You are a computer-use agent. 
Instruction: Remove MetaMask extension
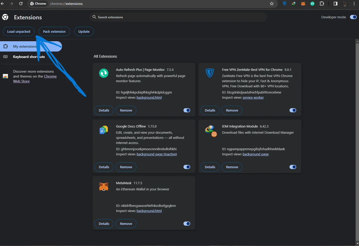pos(126,224)
